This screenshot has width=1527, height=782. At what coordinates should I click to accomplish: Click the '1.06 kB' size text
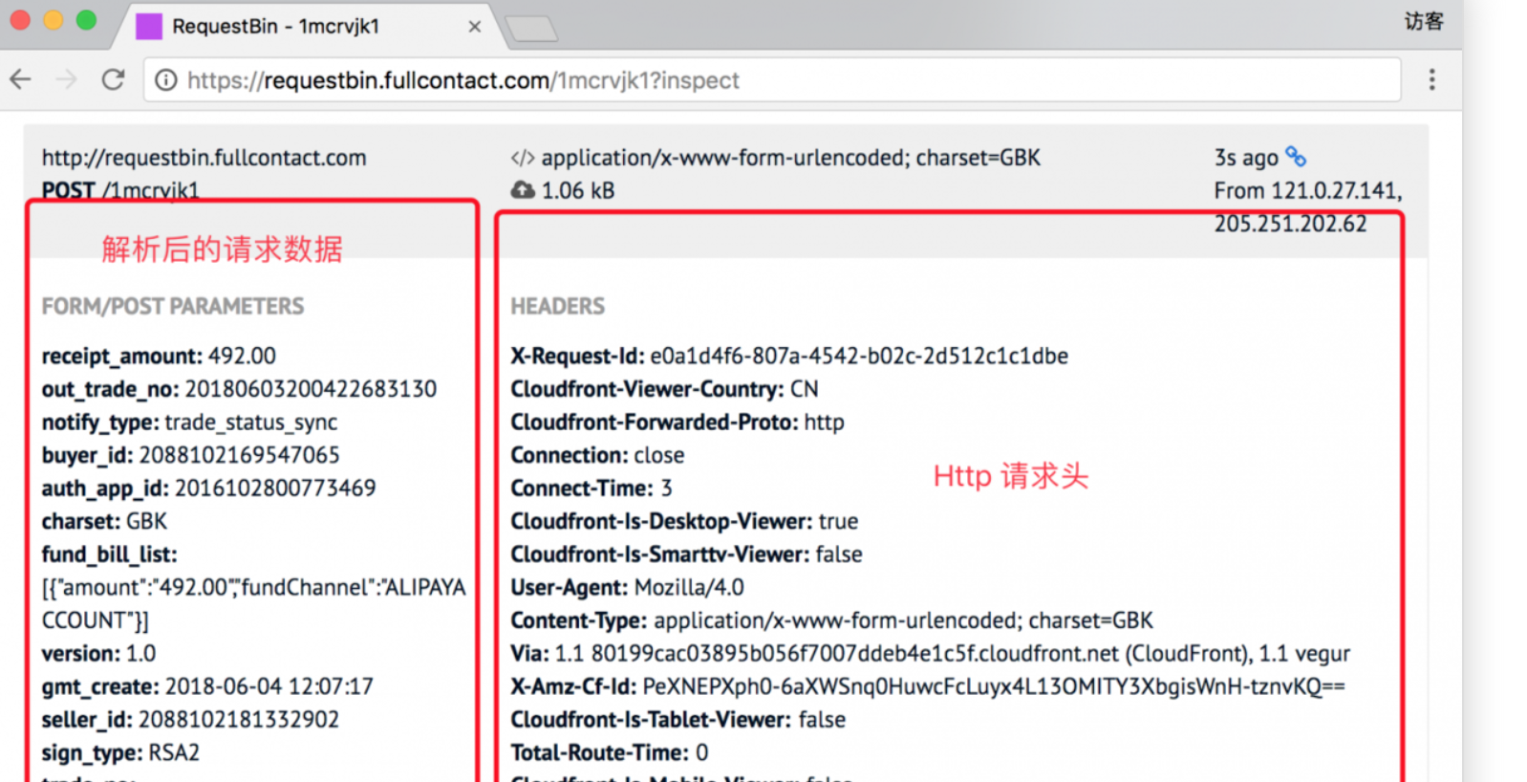click(x=578, y=190)
